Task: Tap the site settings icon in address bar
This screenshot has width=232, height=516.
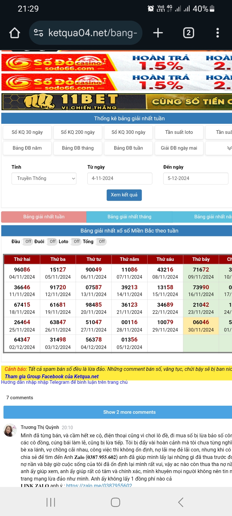Action: [39, 33]
